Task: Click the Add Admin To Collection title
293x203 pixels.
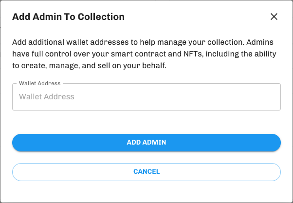Action: (x=69, y=17)
